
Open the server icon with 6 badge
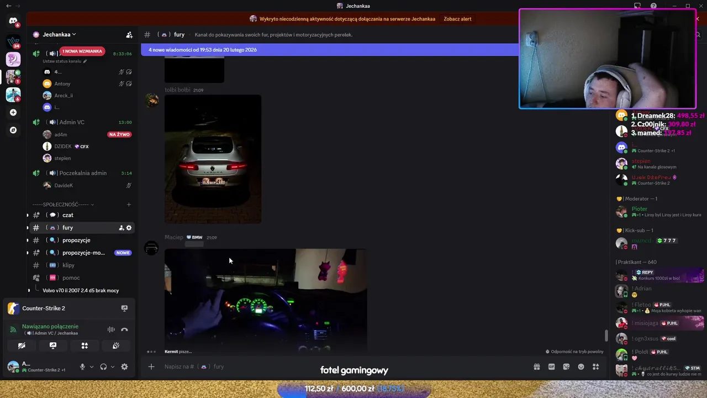[13, 95]
